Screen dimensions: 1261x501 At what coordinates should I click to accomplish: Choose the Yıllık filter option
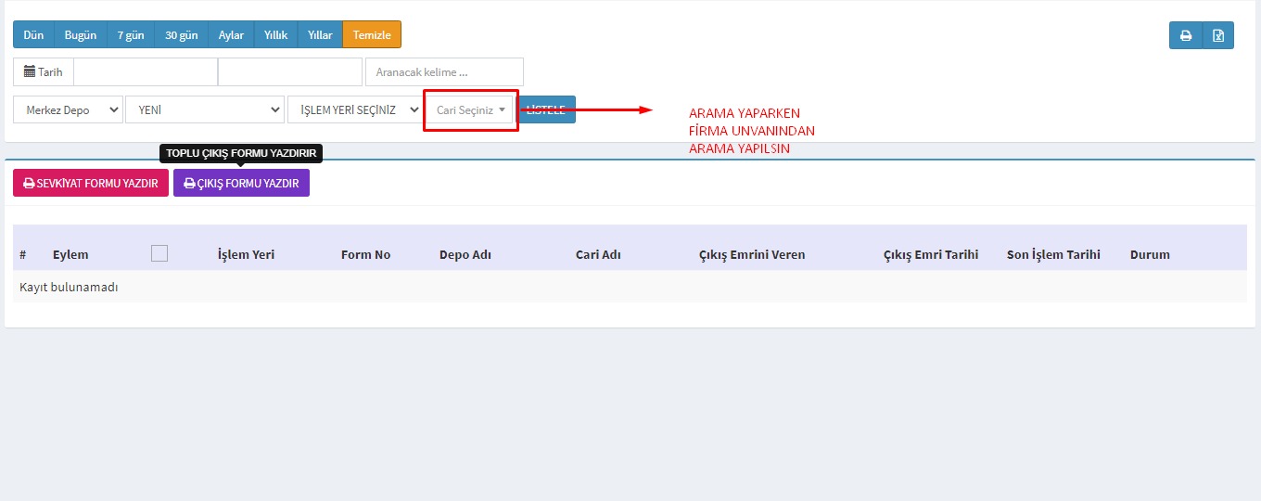coord(275,35)
